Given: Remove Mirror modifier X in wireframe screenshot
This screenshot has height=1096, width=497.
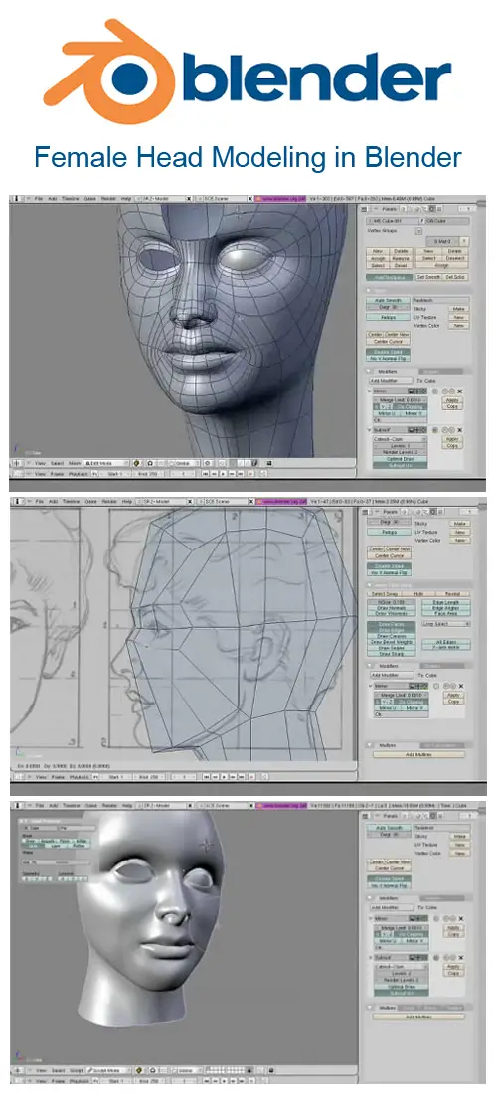Looking at the screenshot, I should (x=460, y=391).
